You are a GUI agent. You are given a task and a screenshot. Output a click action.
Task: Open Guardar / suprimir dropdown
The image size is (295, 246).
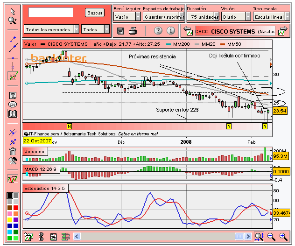[x=163, y=17]
